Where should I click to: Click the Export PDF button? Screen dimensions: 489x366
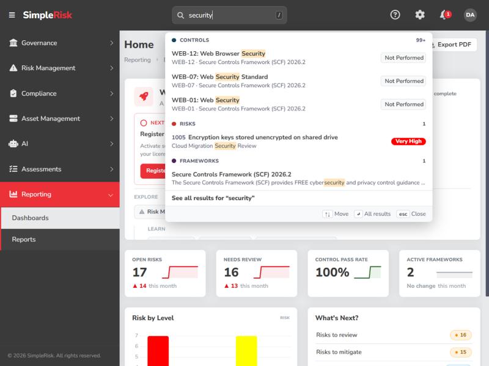pos(454,45)
